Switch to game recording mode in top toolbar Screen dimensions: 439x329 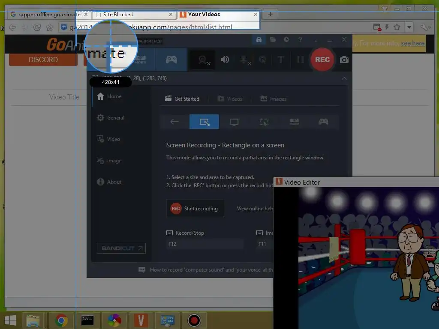pos(171,59)
